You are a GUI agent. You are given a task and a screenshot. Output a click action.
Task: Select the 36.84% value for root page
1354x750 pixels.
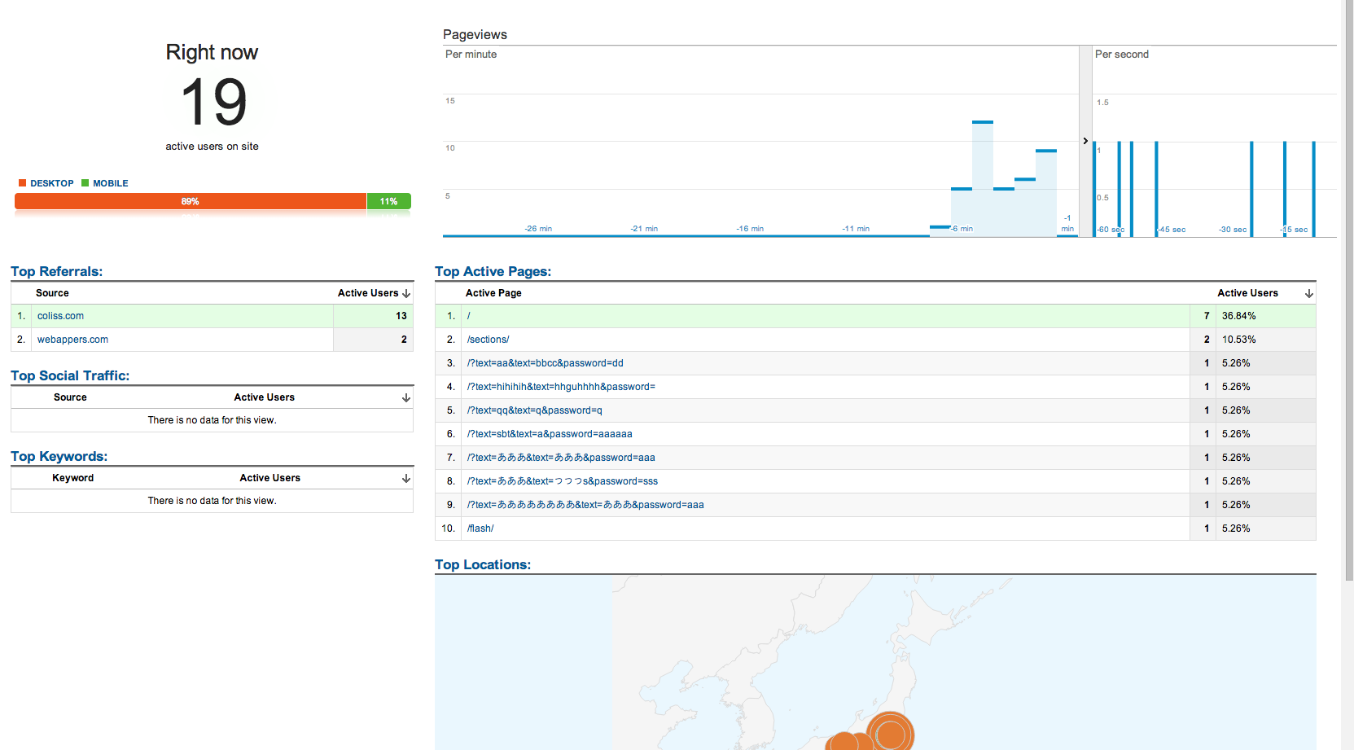click(x=1238, y=316)
